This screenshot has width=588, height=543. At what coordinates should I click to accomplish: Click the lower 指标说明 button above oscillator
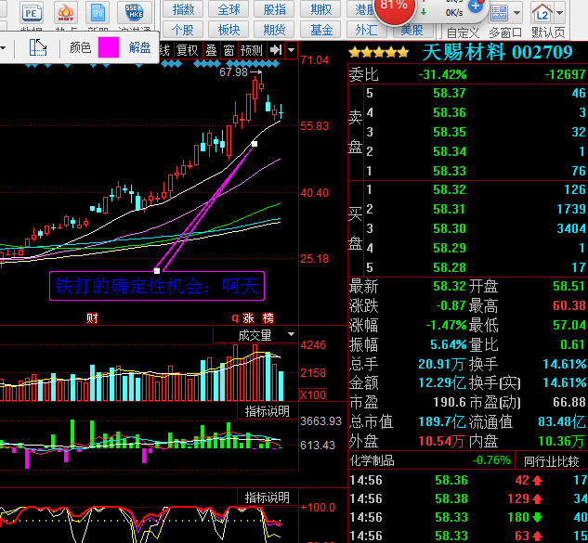(x=268, y=498)
